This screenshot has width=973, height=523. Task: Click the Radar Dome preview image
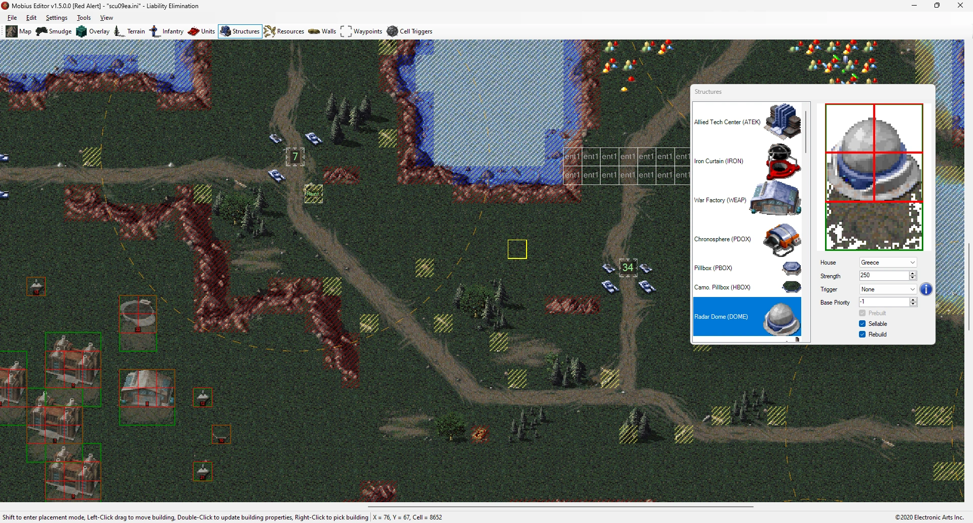pos(874,177)
